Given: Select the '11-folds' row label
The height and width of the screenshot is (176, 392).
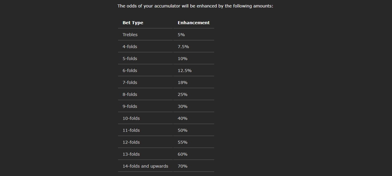Looking at the screenshot, I should pos(145,130).
